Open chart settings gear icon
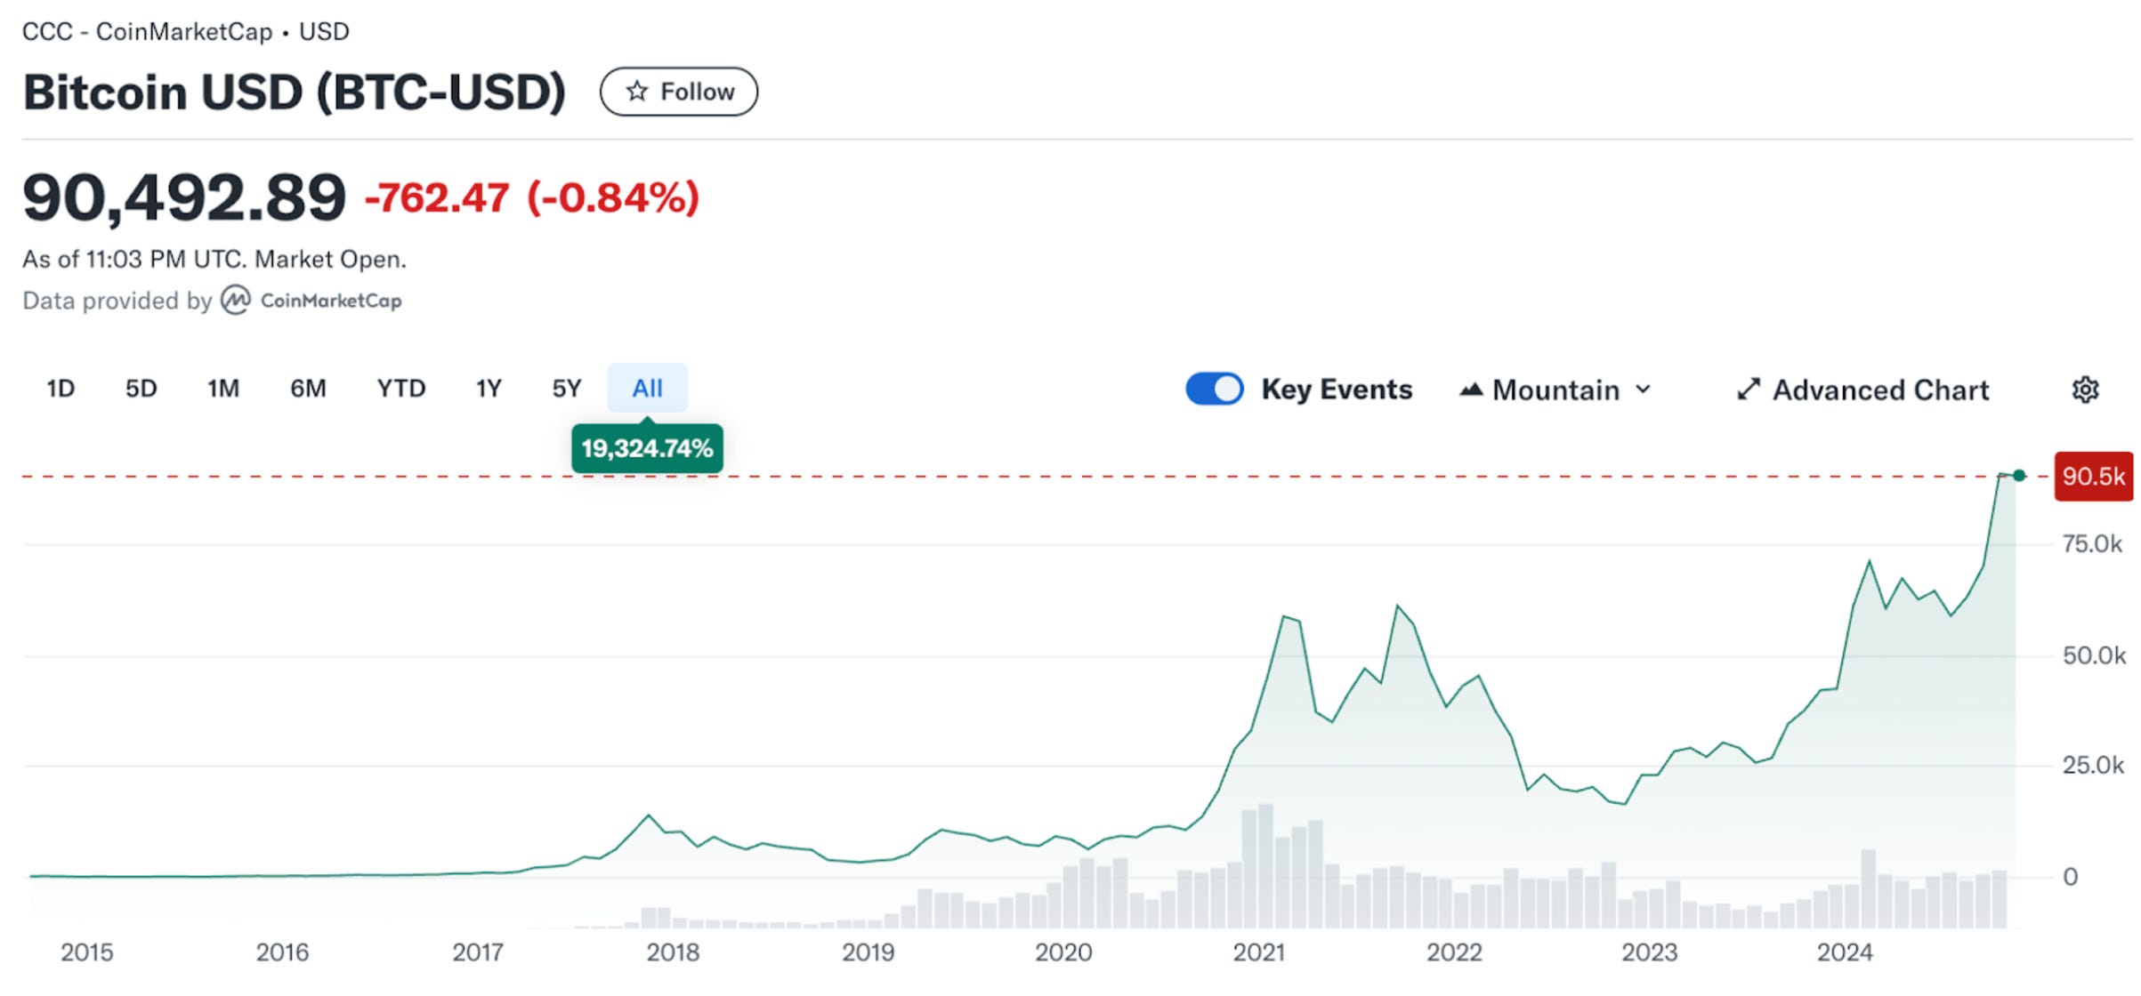Screen dimensions: 2141x996 click(2085, 390)
